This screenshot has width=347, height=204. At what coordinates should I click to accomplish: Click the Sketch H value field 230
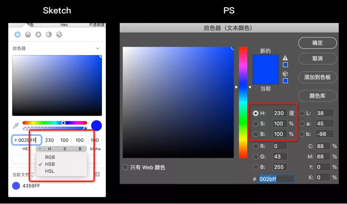click(x=49, y=140)
